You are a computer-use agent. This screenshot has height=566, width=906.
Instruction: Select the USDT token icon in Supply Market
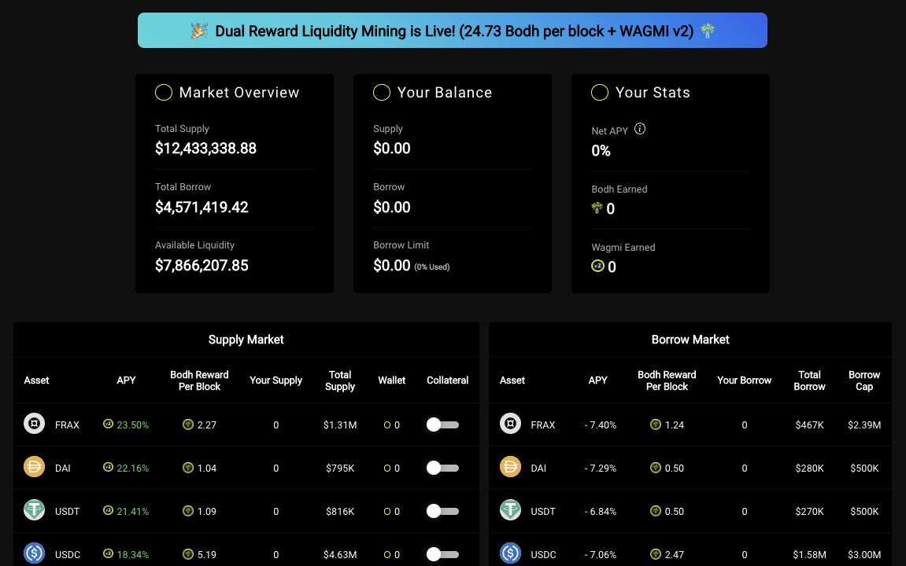[34, 511]
